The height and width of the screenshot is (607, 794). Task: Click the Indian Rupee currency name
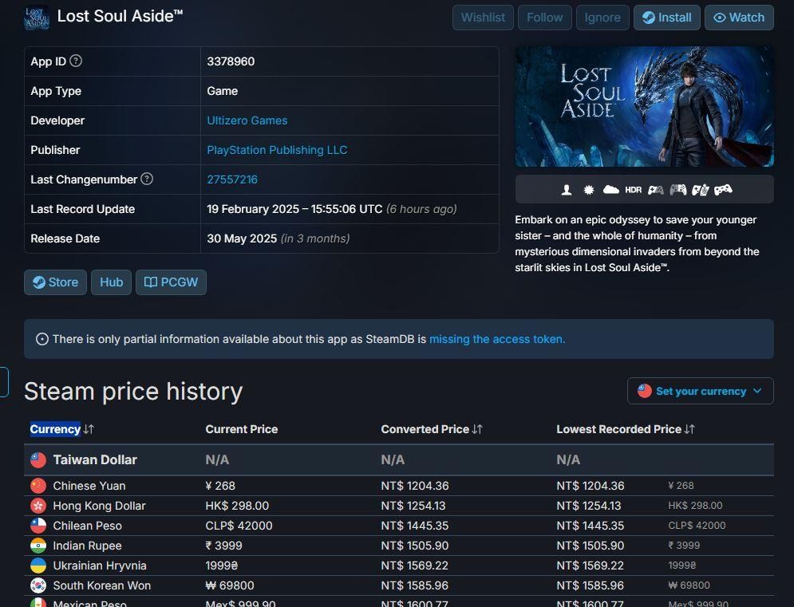[x=87, y=546]
